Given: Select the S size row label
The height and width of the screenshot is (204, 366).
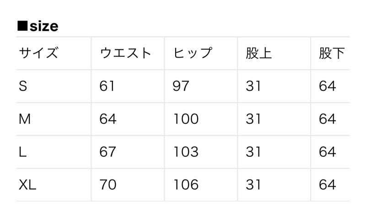Looking at the screenshot, I should click(23, 86).
